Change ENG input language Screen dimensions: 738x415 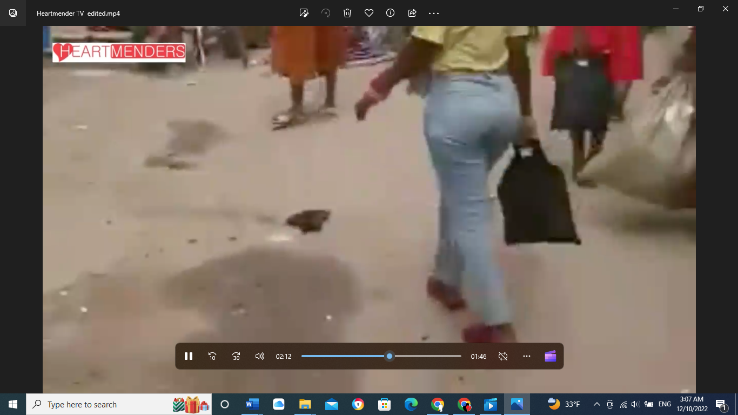point(665,404)
